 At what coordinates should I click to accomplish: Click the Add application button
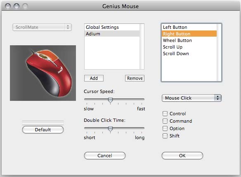coord(94,78)
